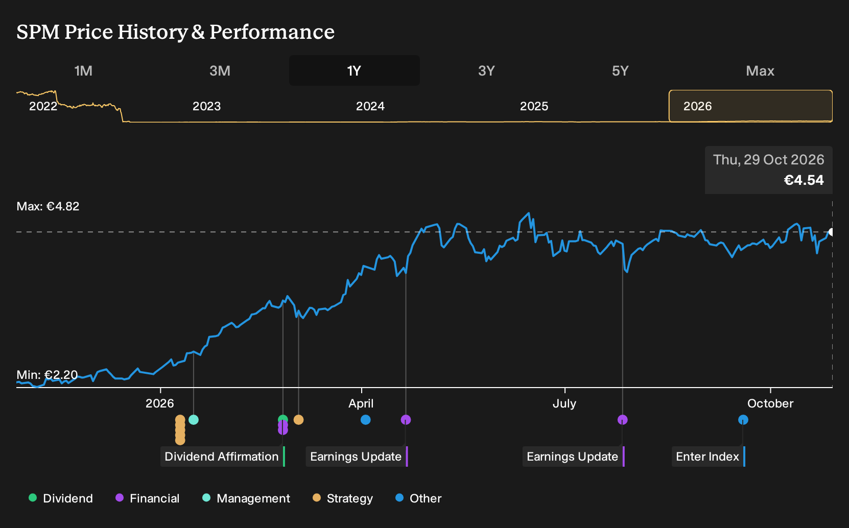Click the top orange dot in the stacked Strategy column
Screen dimensions: 849x528
click(180, 419)
